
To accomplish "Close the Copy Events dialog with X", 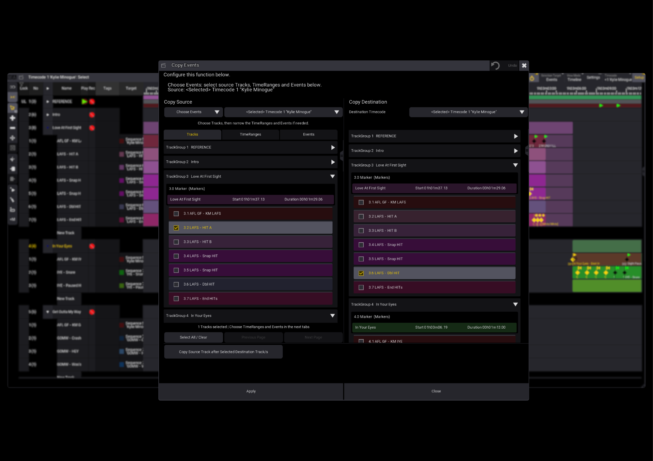I will [x=524, y=66].
